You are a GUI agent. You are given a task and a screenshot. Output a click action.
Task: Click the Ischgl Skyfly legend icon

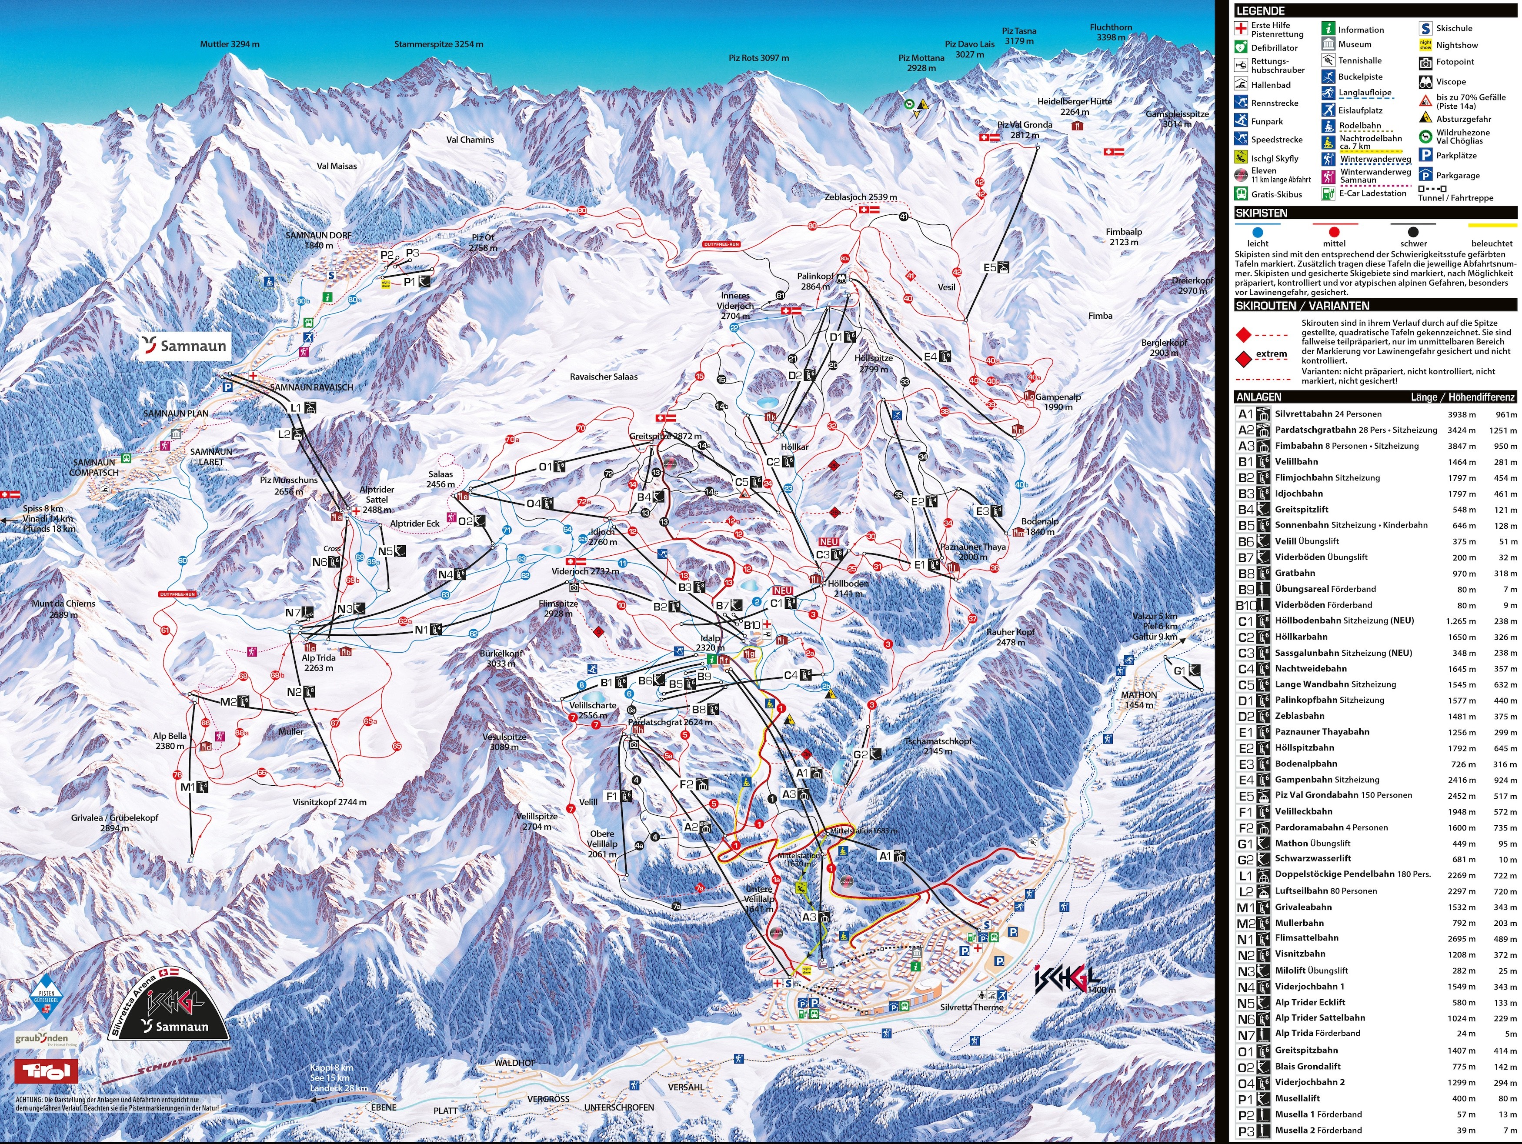1241,157
